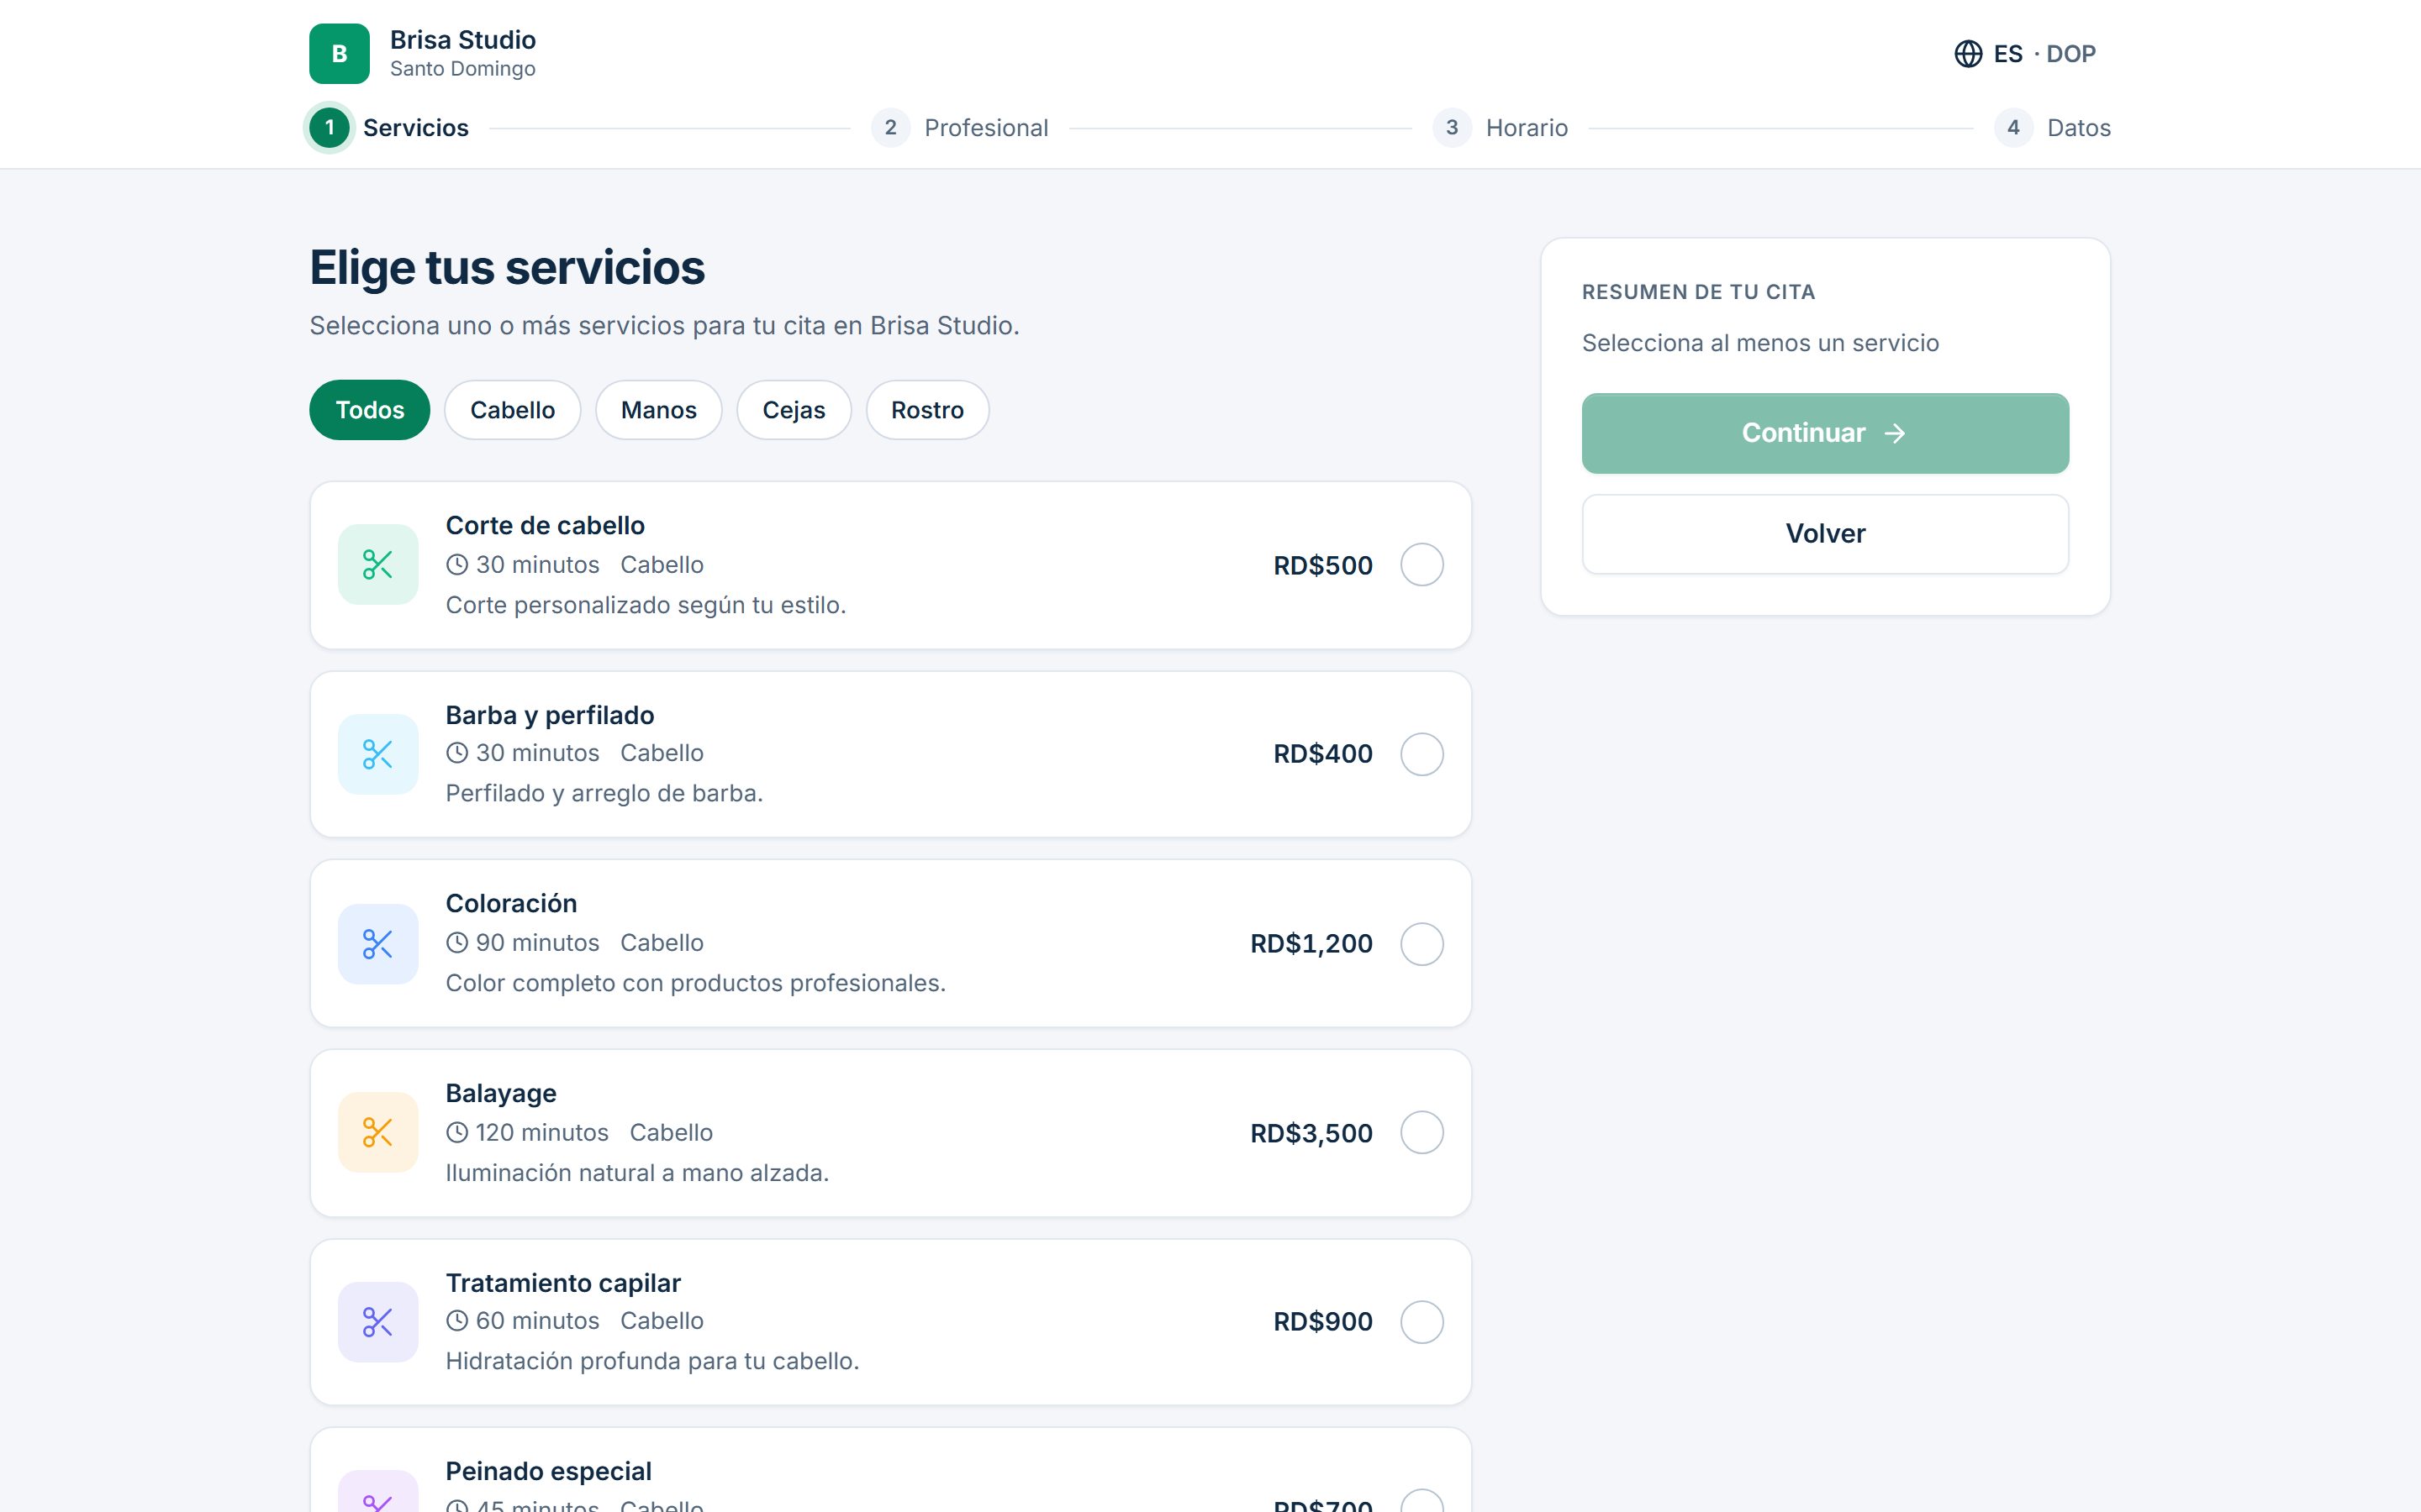
Task: Click the clock icon beside 120 minutos
Action: point(457,1132)
